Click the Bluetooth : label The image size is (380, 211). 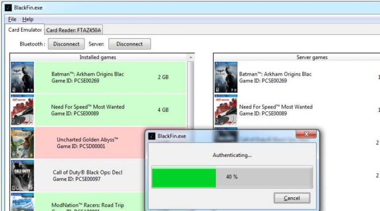[x=33, y=44]
